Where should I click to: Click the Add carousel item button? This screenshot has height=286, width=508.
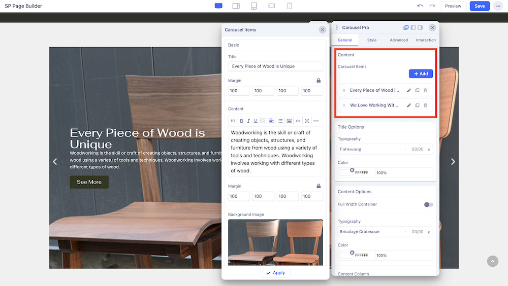(421, 74)
